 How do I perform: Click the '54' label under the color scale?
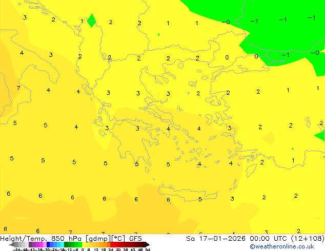(148, 249)
